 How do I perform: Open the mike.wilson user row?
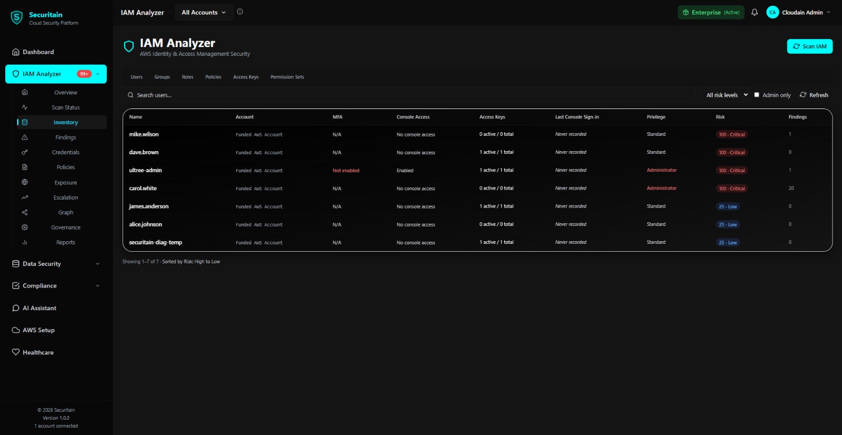click(477, 134)
